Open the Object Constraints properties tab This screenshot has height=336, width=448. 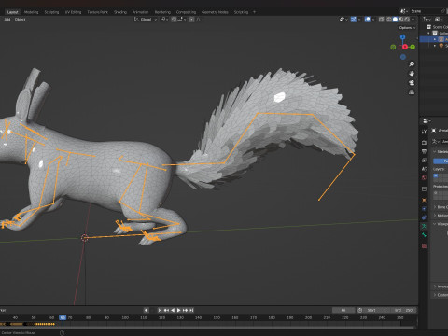coord(424,217)
